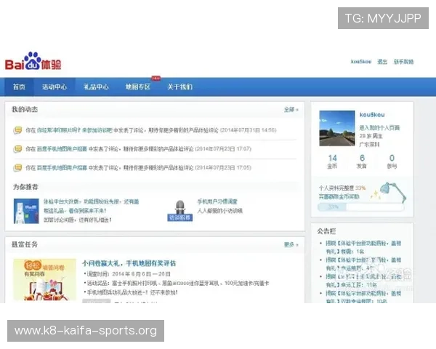The width and height of the screenshot is (436, 349).
Task: Open the questionnaire task thumbnail image
Action: [x=44, y=280]
